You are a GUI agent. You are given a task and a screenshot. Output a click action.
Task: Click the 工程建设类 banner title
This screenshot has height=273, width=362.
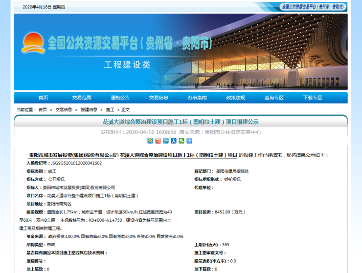[x=127, y=64]
